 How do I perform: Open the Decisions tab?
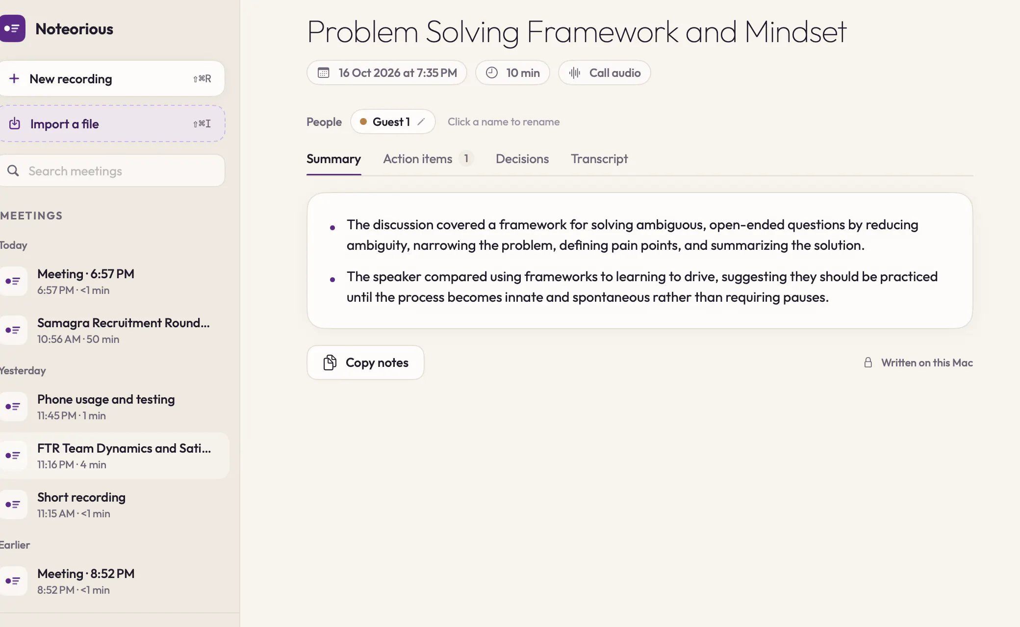522,159
